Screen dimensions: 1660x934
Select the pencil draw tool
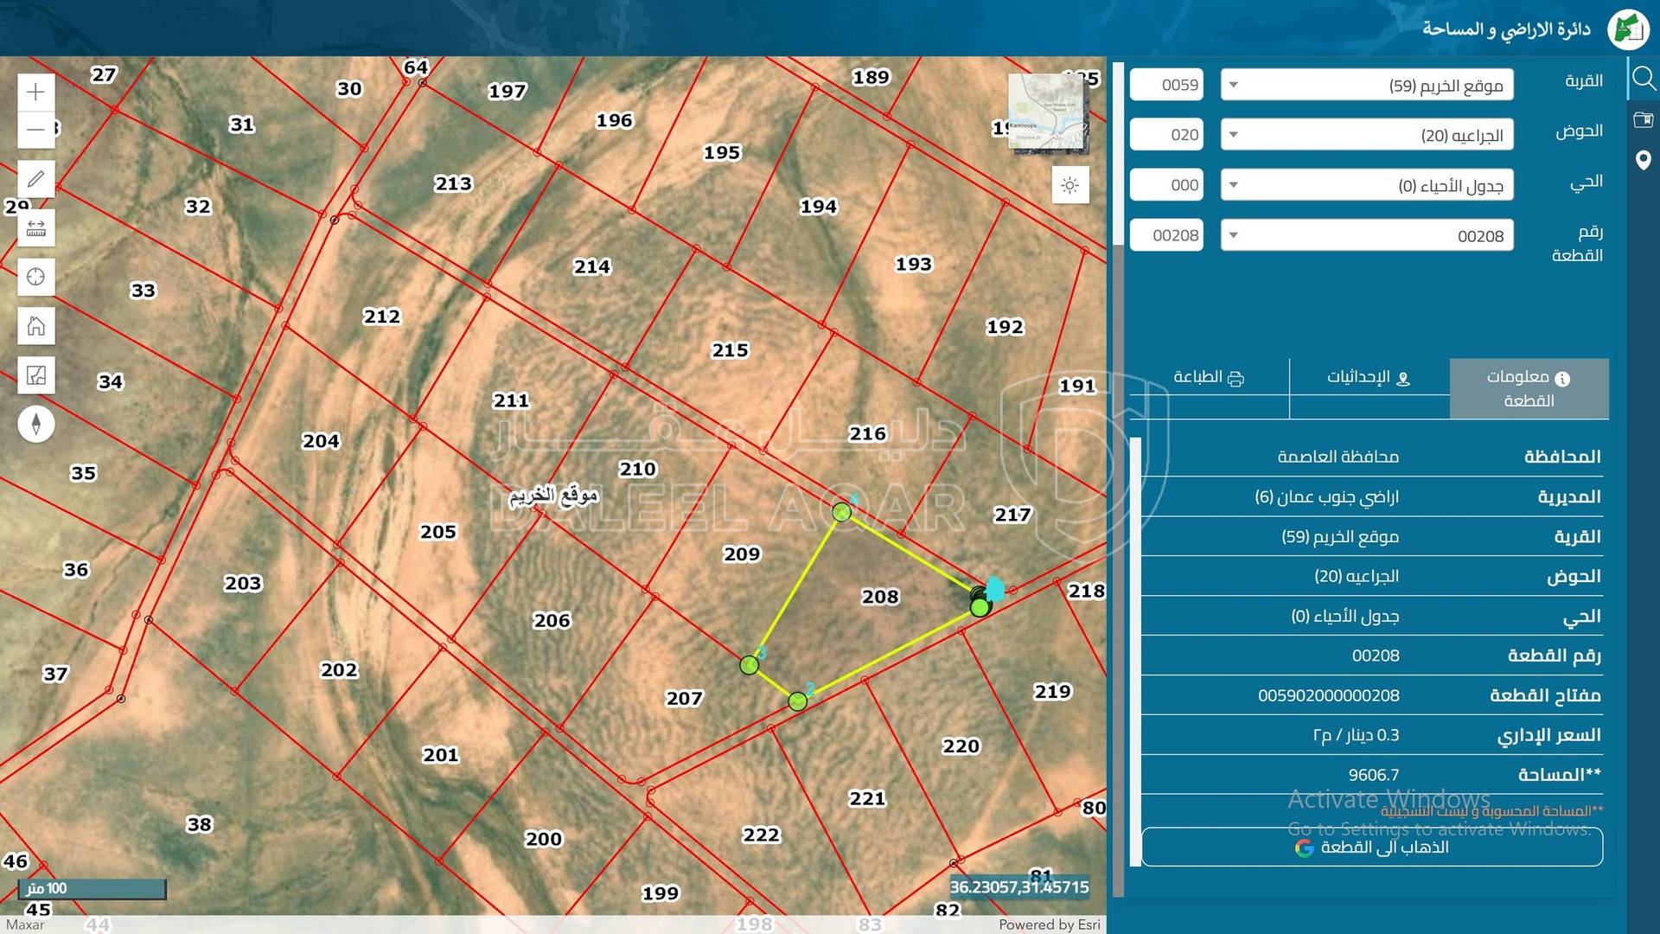[35, 179]
